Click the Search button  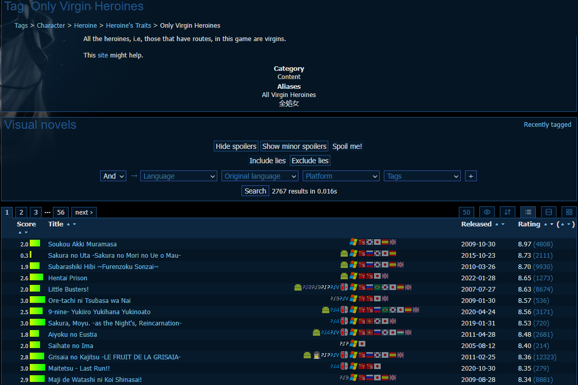tap(255, 191)
